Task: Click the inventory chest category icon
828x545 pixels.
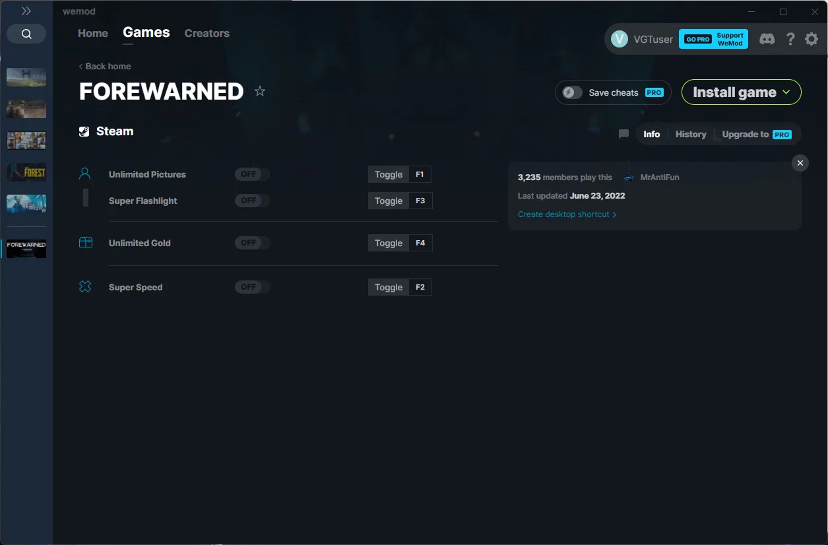Action: (85, 243)
